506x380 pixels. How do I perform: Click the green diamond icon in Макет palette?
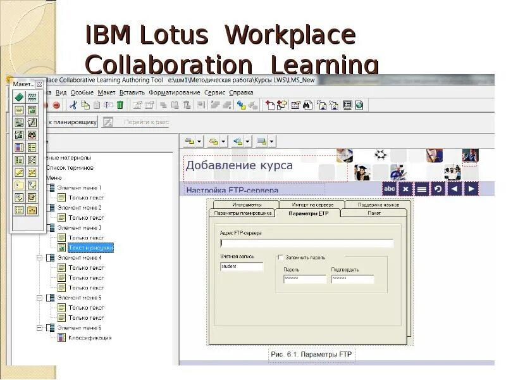[19, 97]
